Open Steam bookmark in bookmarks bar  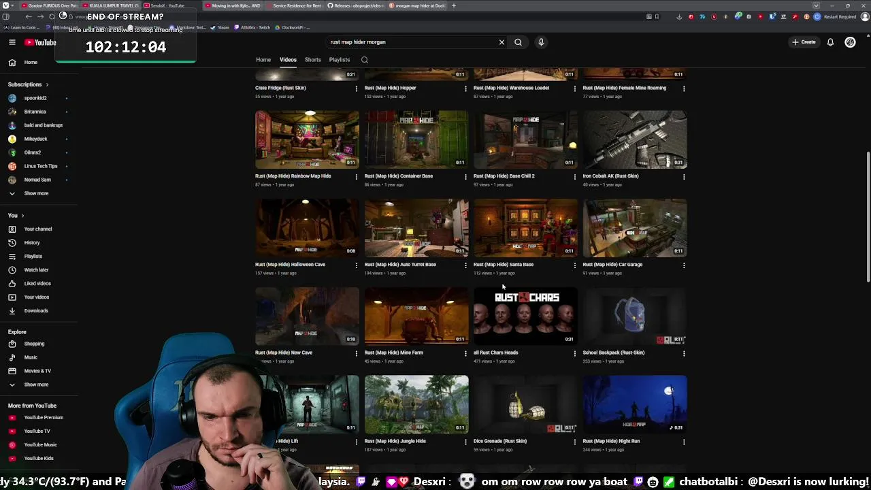[220, 28]
